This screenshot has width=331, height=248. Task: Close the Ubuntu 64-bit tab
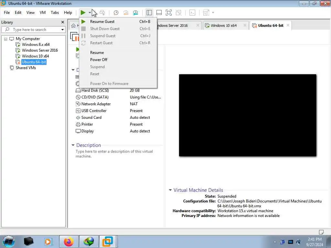[x=288, y=25]
